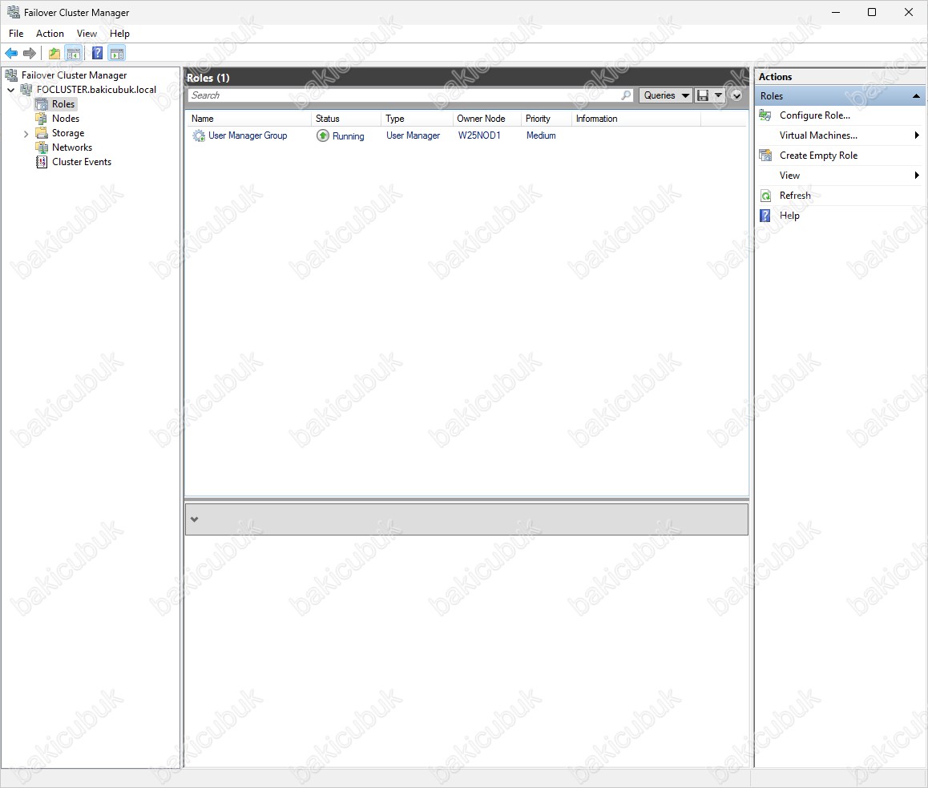Viewport: 928px width, 788px height.
Task: Collapse the Roles actions section arrow
Action: 916,96
